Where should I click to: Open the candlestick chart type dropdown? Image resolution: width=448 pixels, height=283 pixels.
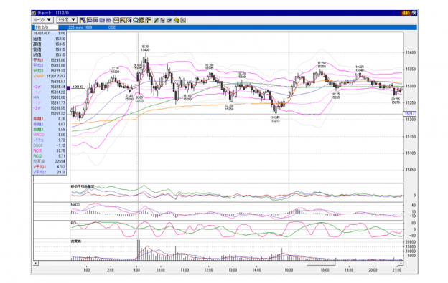(x=42, y=20)
